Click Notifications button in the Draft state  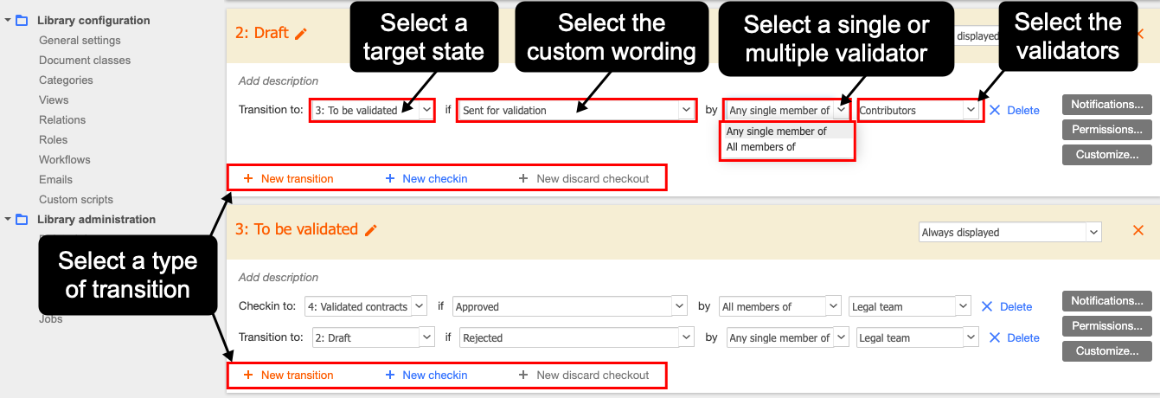(1106, 105)
